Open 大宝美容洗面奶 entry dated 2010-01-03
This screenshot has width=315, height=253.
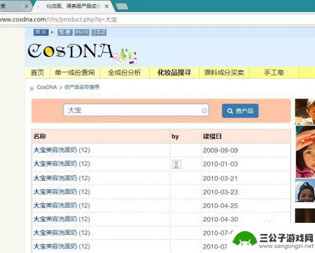[x=62, y=164]
